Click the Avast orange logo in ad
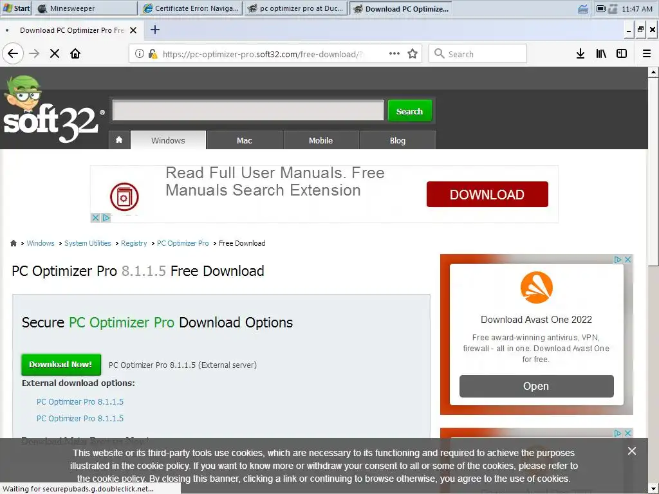Image resolution: width=659 pixels, height=494 pixels. pyautogui.click(x=536, y=288)
